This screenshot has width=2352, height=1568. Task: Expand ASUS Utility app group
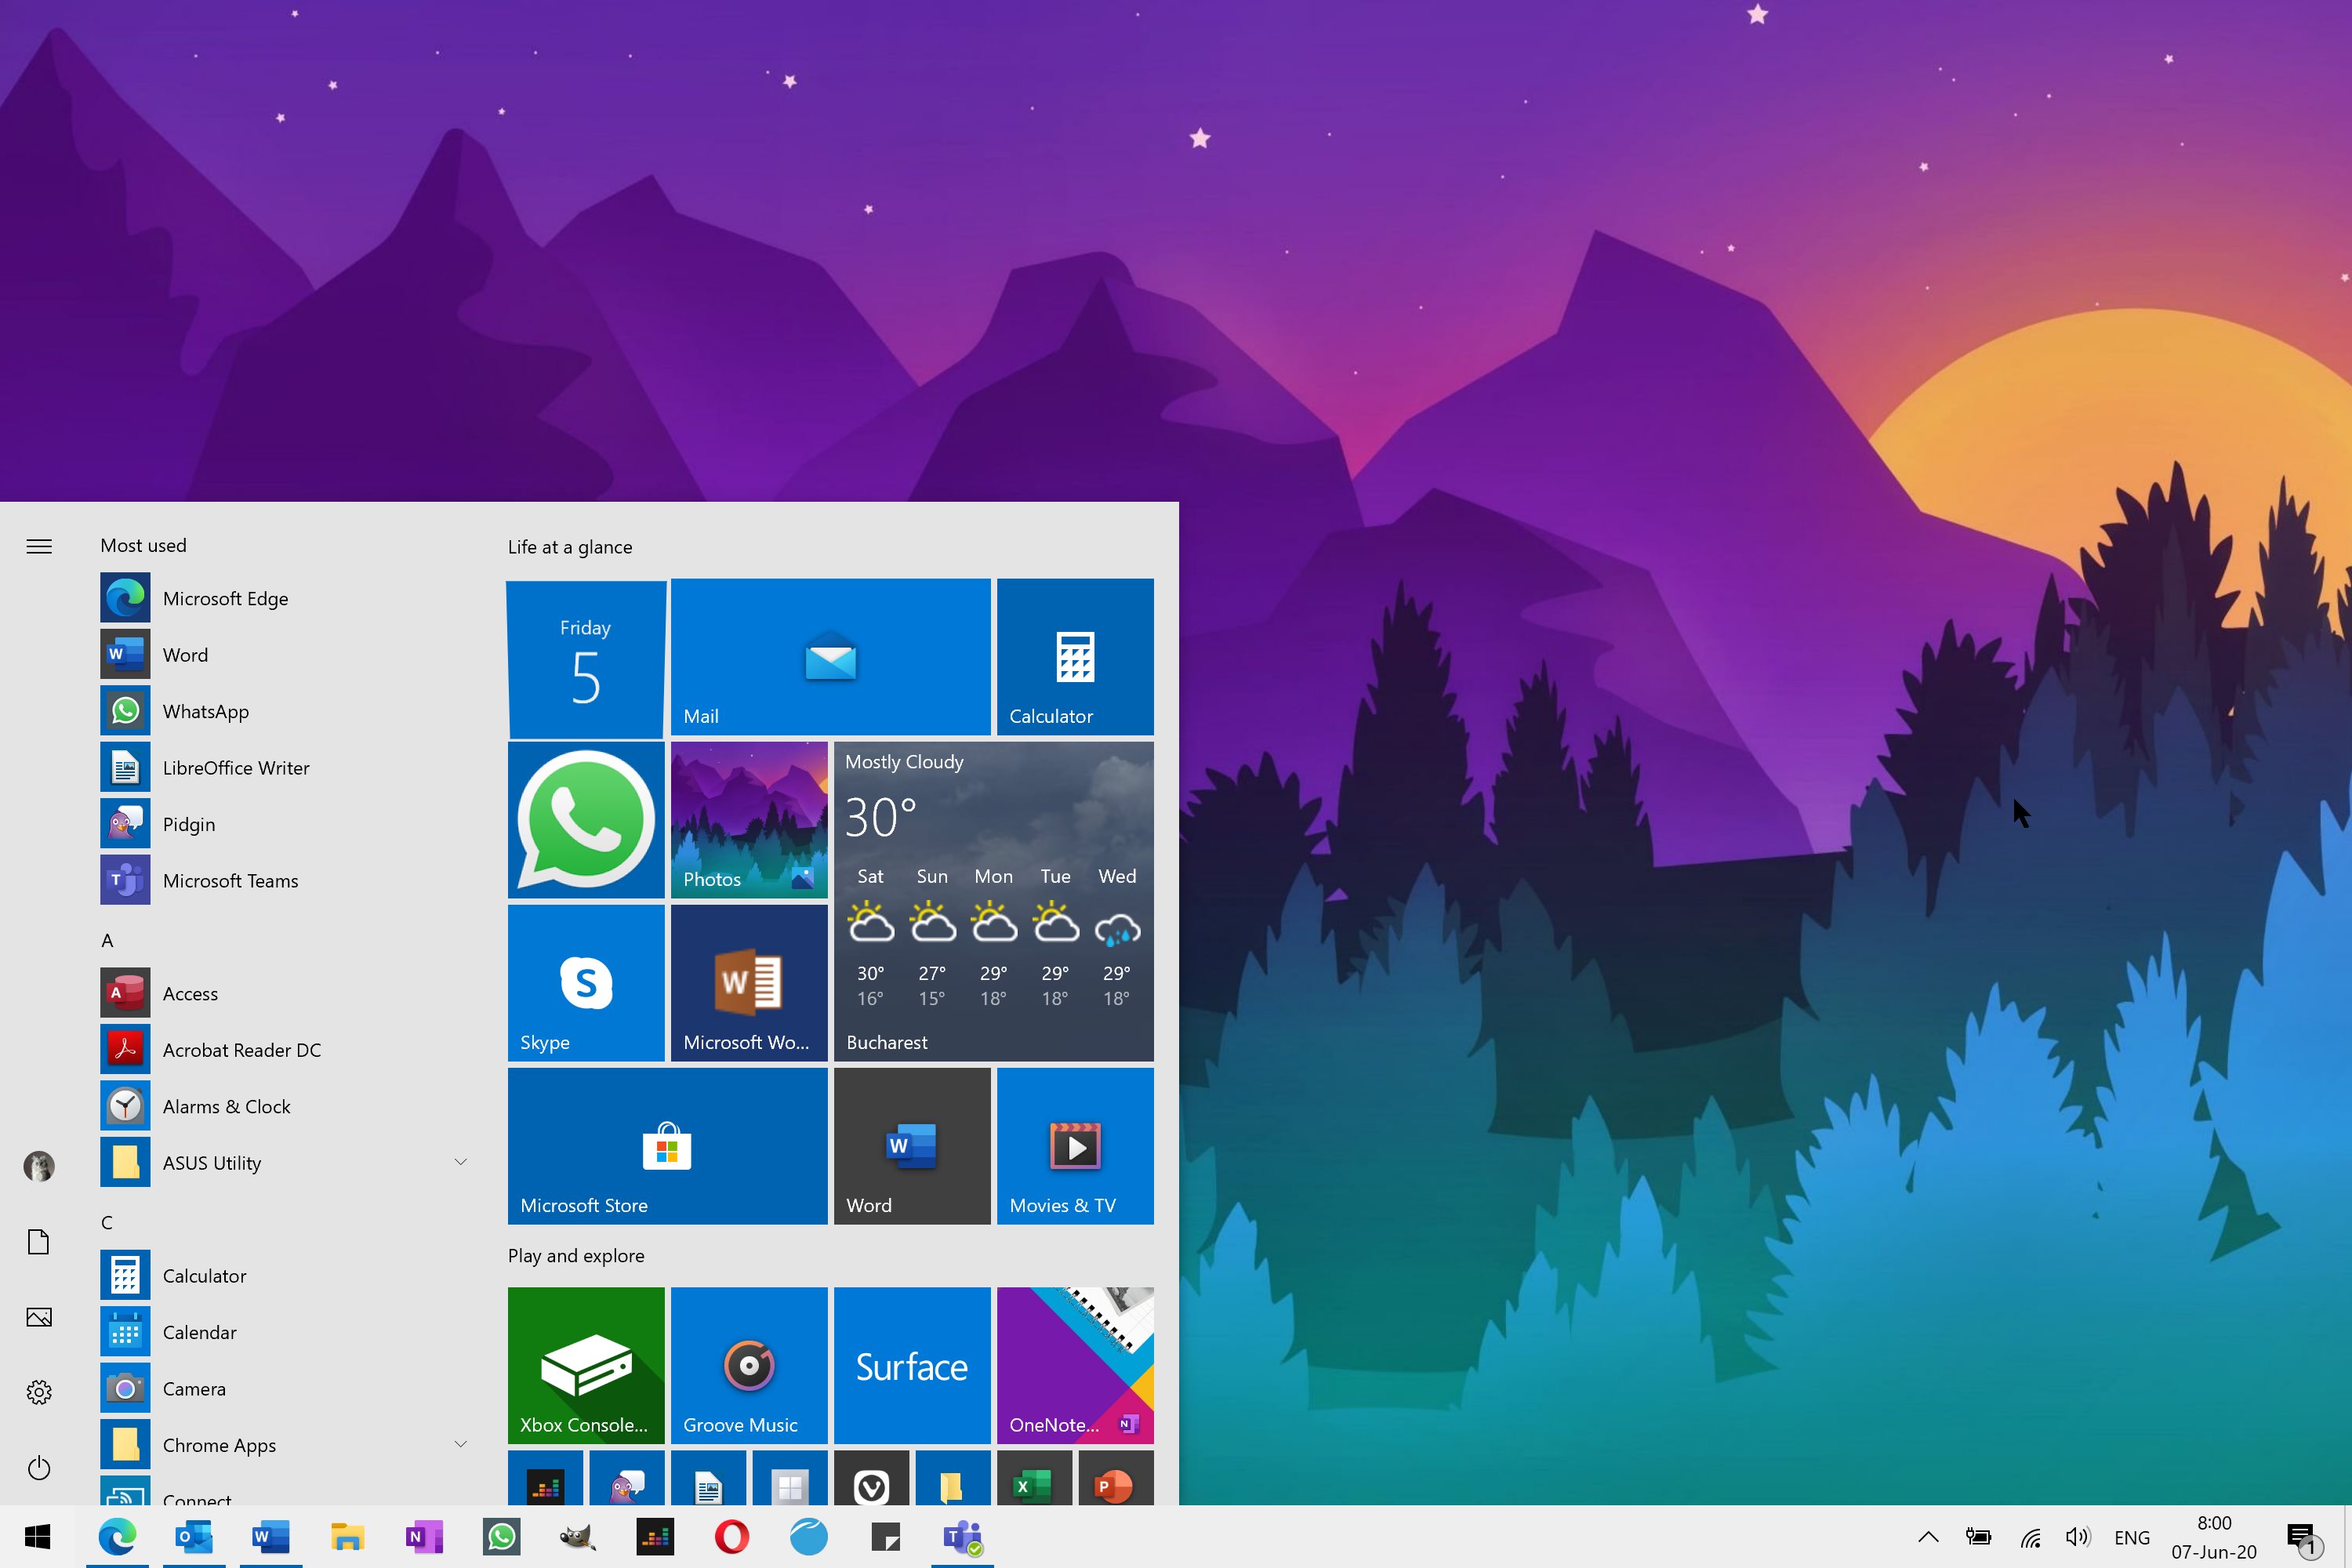tap(459, 1162)
